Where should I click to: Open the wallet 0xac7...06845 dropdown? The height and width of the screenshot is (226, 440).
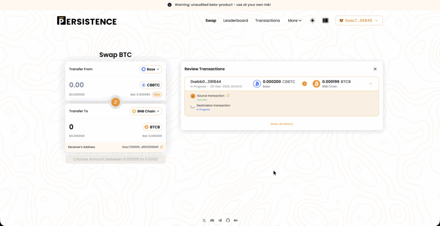(359, 21)
